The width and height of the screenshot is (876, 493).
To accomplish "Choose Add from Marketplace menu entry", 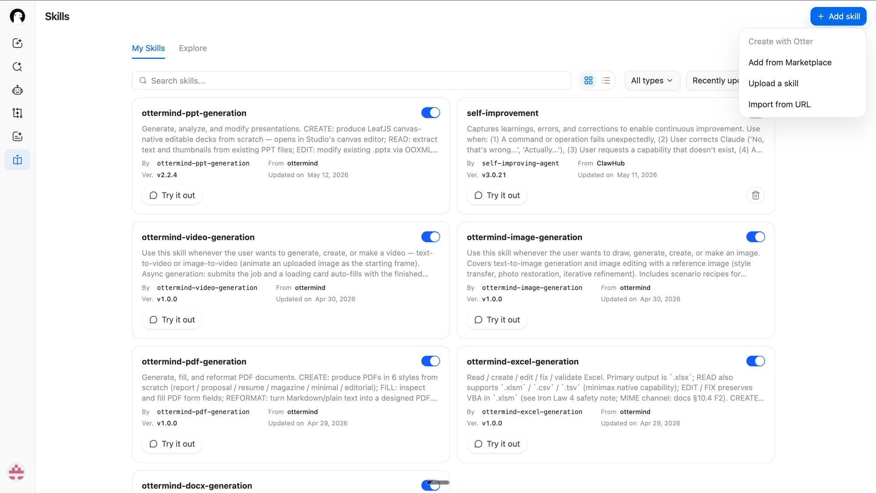I will point(790,62).
